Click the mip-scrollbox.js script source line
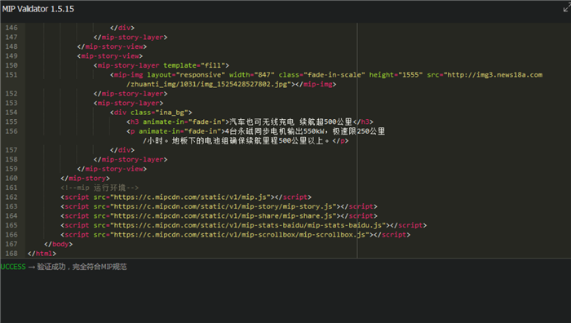This screenshot has height=323, width=571. pyautogui.click(x=235, y=235)
